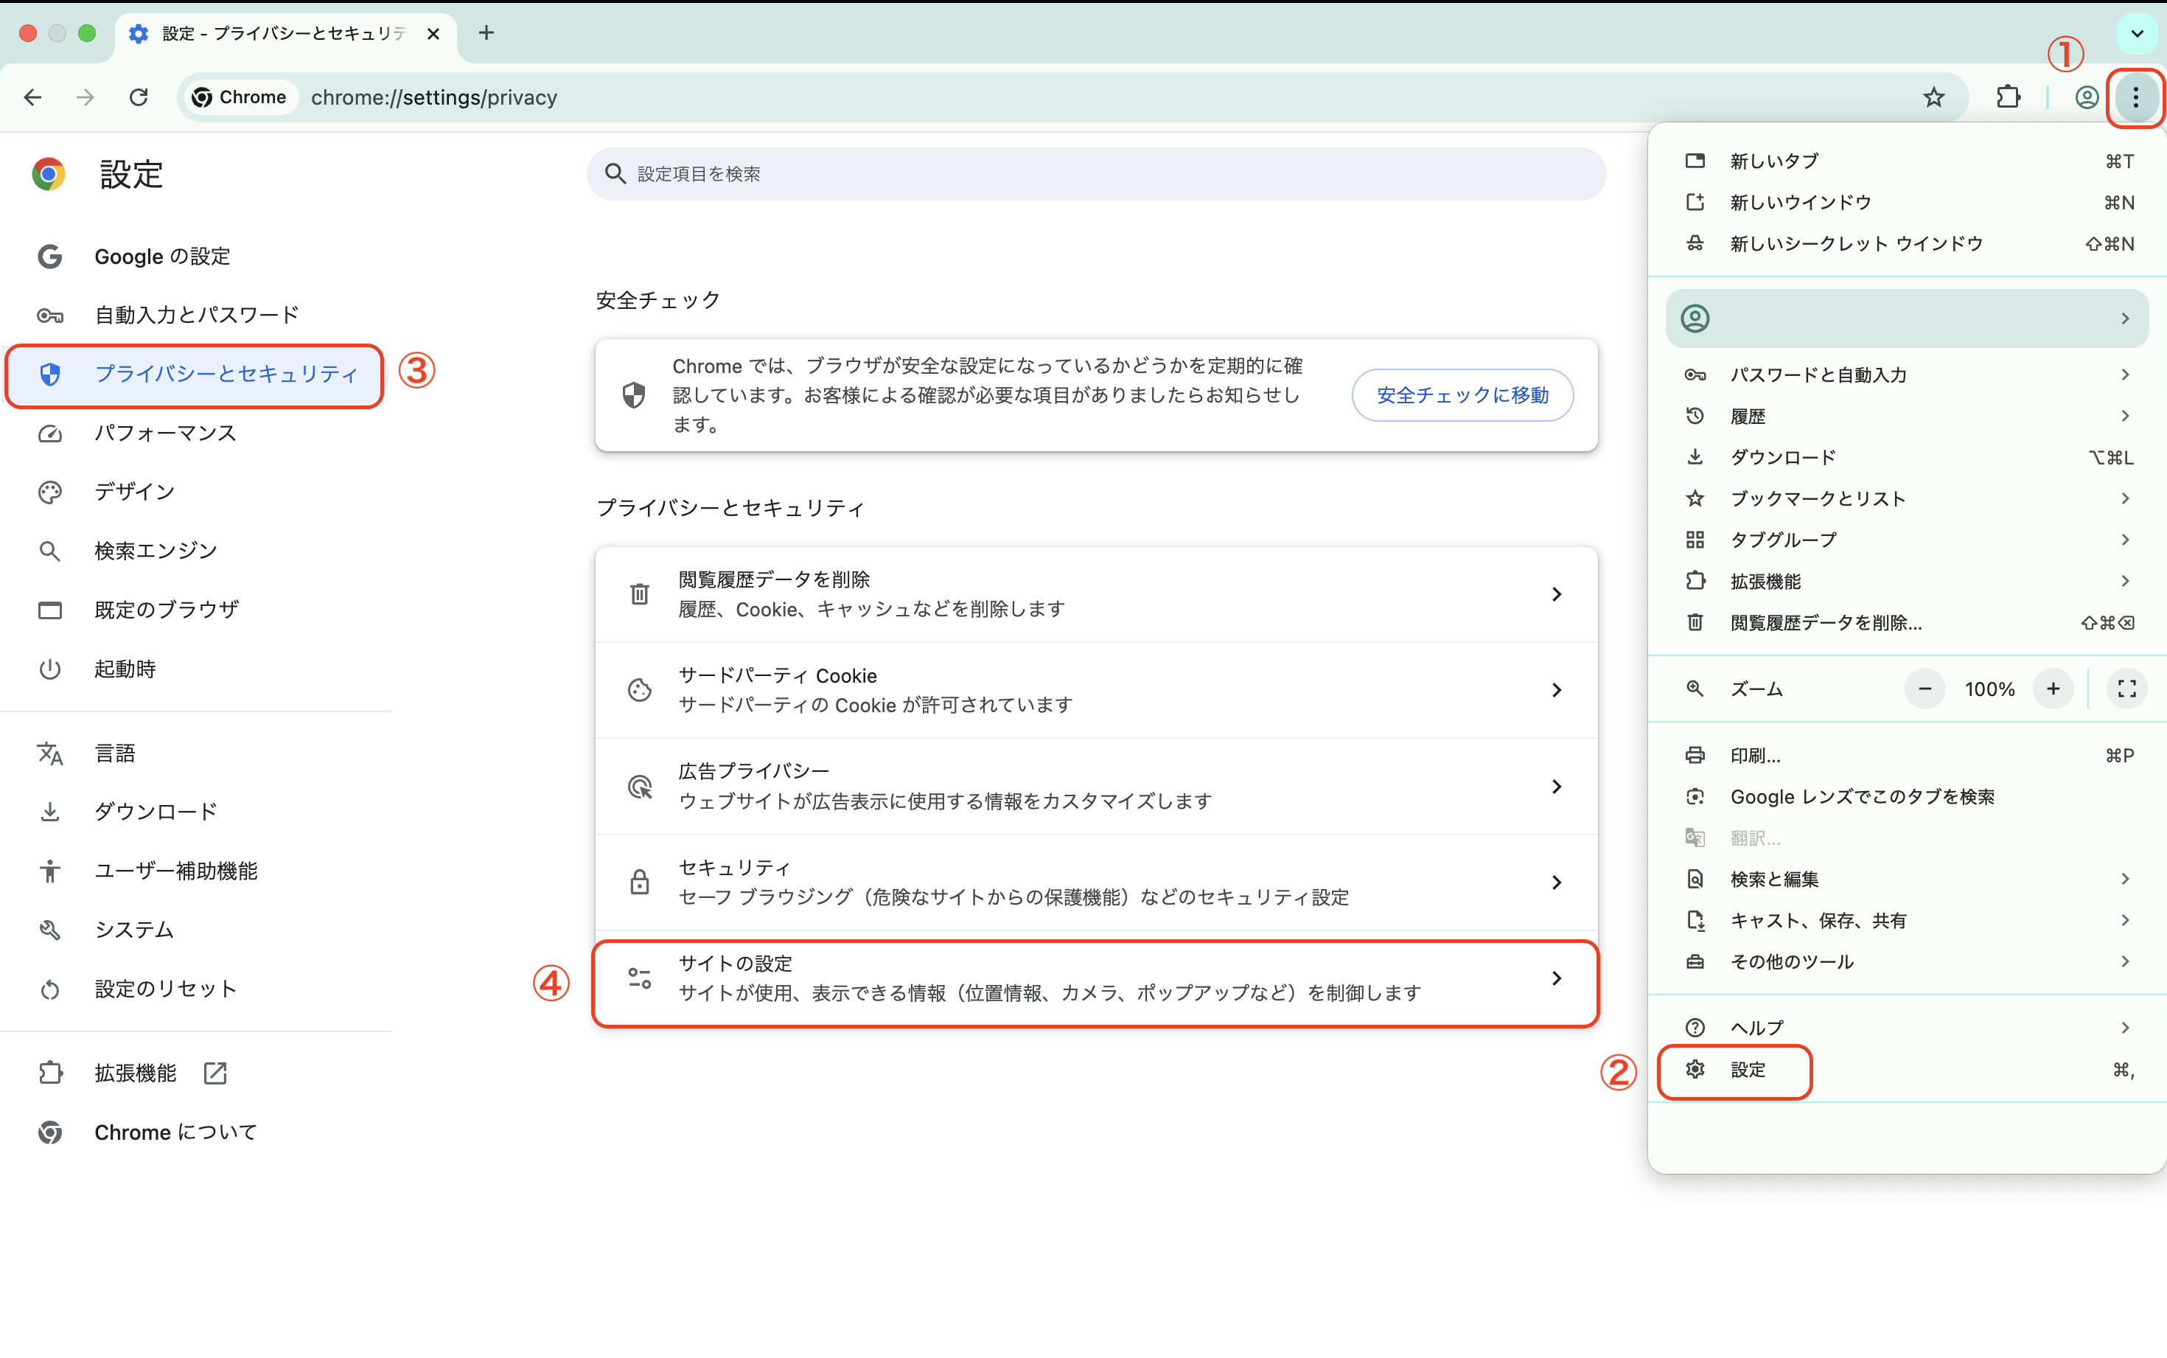The height and width of the screenshot is (1358, 2167).
Task: Expand タブグループ submenu
Action: click(1908, 540)
